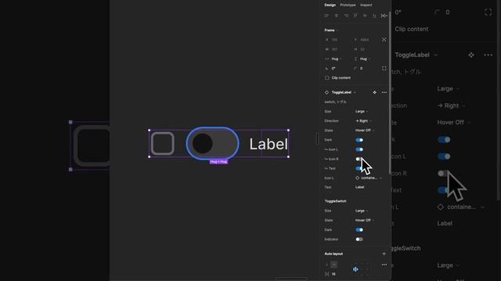Open containe... swap dropdown in magnified overlay

point(460,207)
